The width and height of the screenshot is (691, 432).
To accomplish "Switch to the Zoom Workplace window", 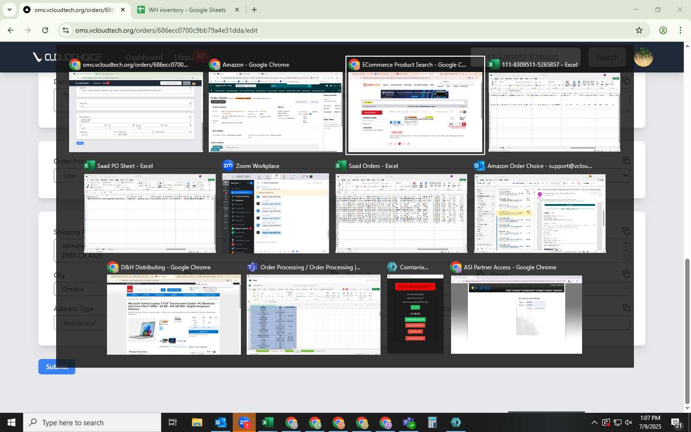I will 275,213.
